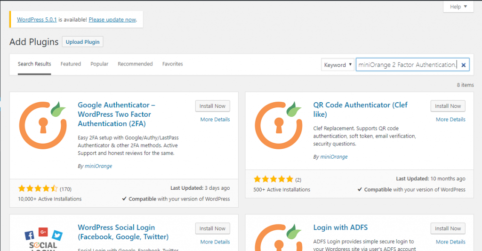Open the Help dropdown
The height and width of the screenshot is (251, 482).
click(458, 7)
